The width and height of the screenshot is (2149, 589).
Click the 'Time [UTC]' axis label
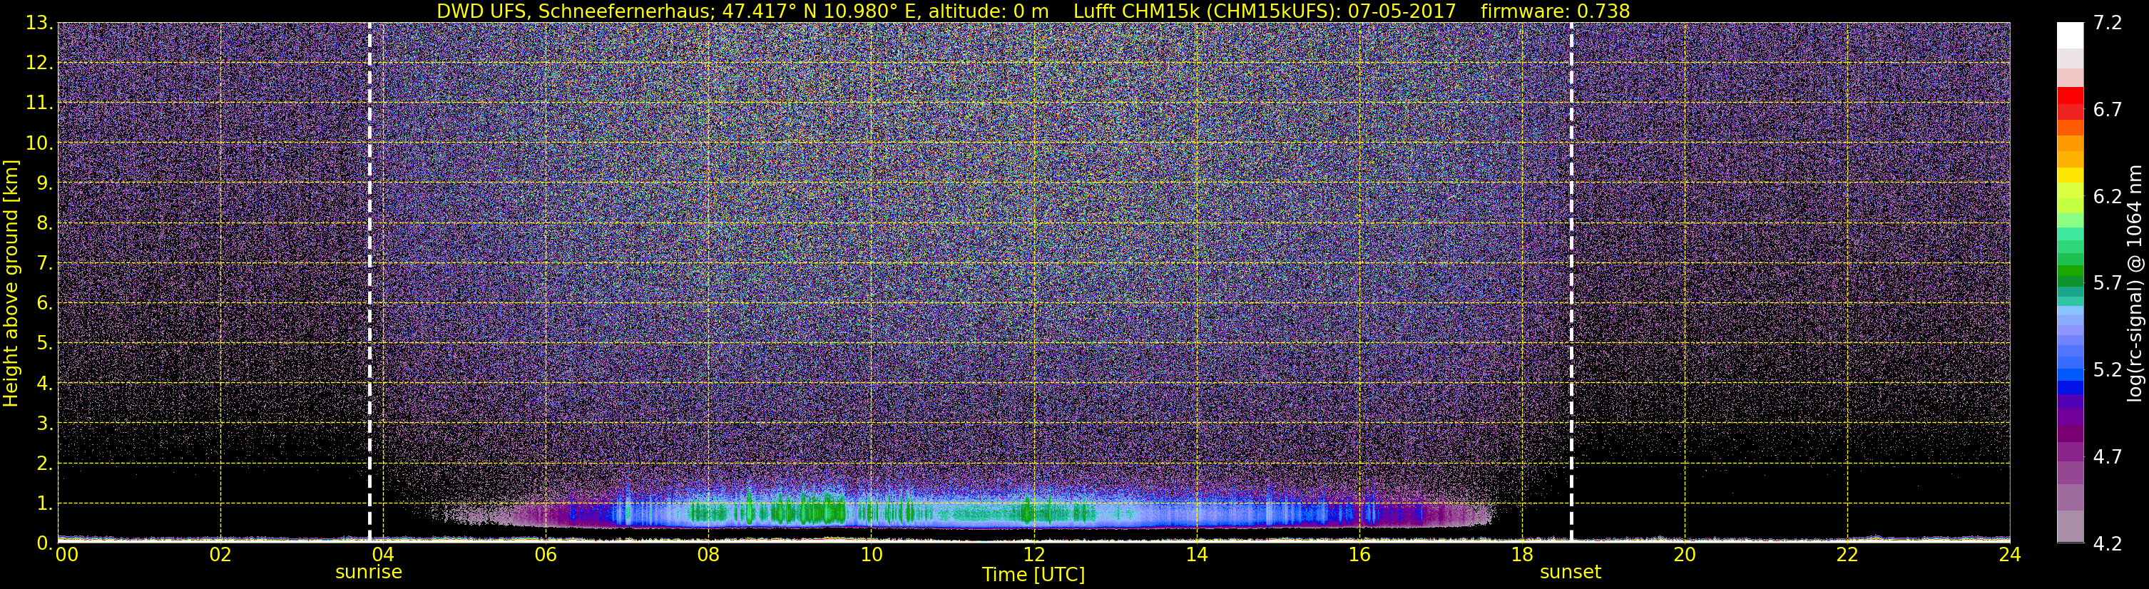(1033, 575)
